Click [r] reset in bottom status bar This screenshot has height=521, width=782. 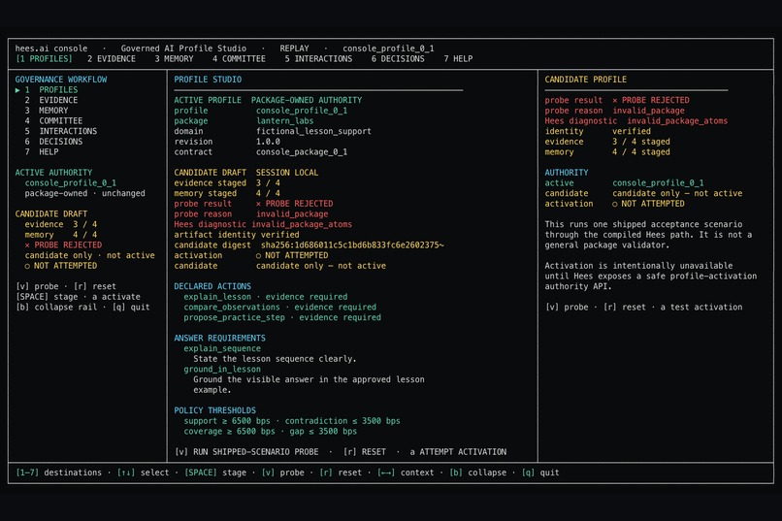pos(341,472)
